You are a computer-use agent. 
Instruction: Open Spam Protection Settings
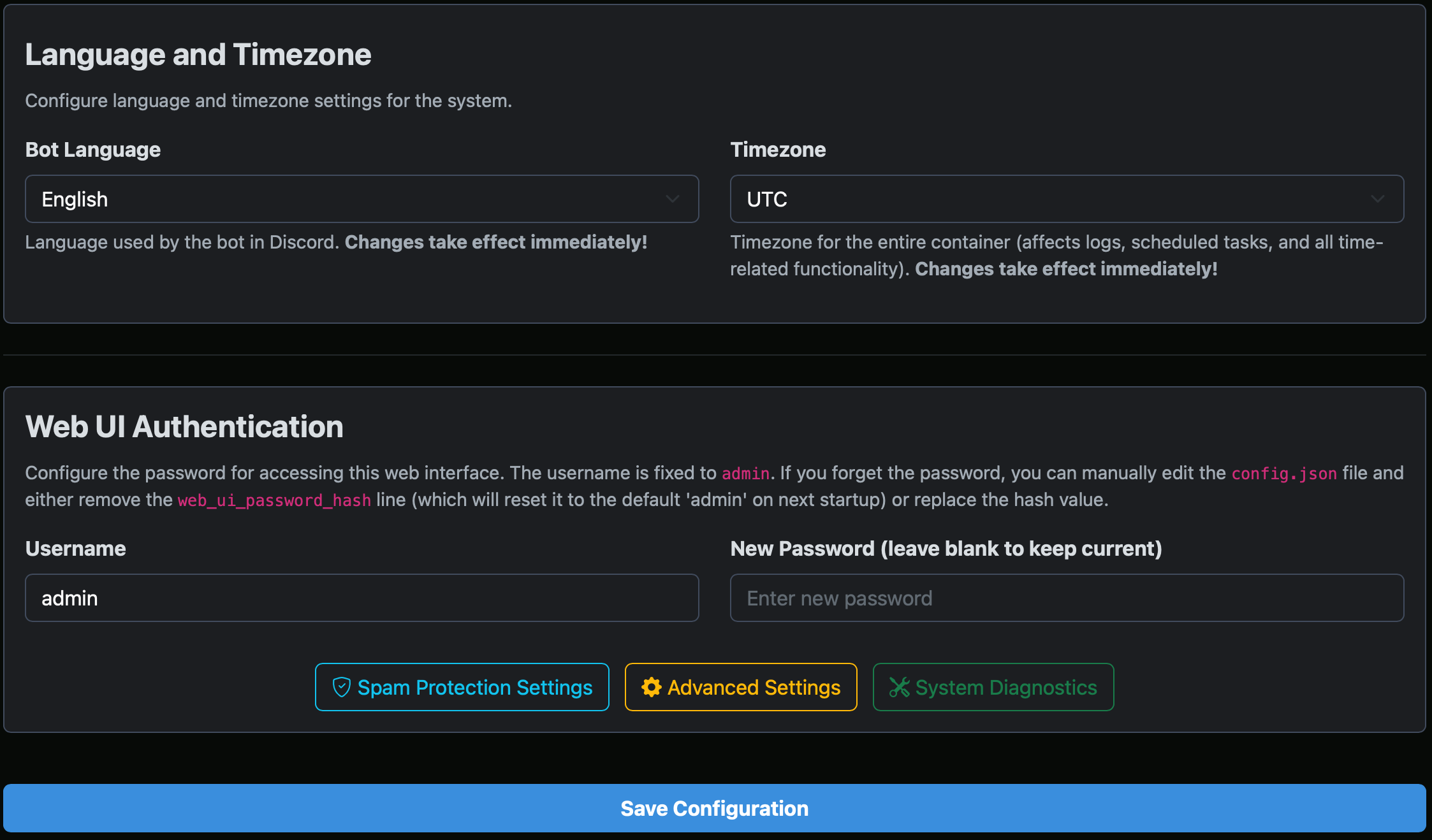pos(462,687)
